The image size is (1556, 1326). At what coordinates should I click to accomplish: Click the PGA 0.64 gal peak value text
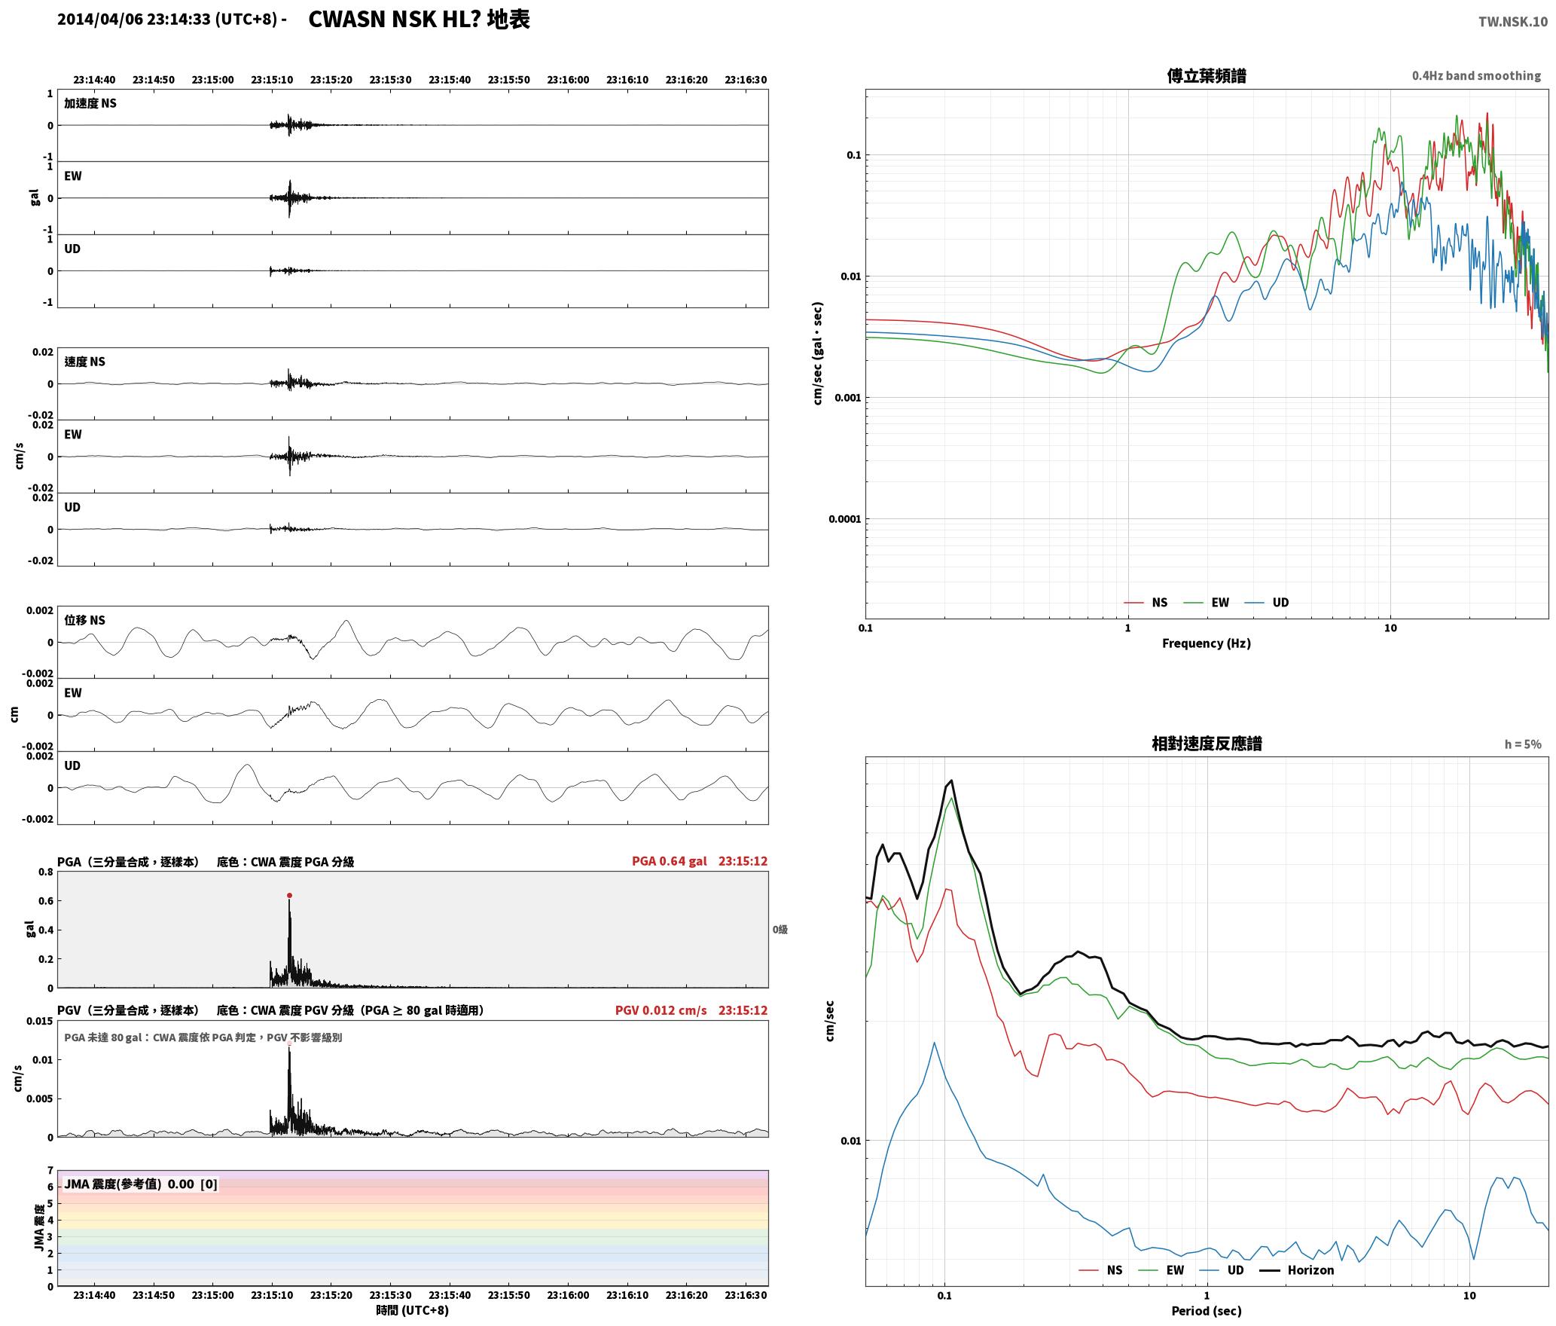669,861
